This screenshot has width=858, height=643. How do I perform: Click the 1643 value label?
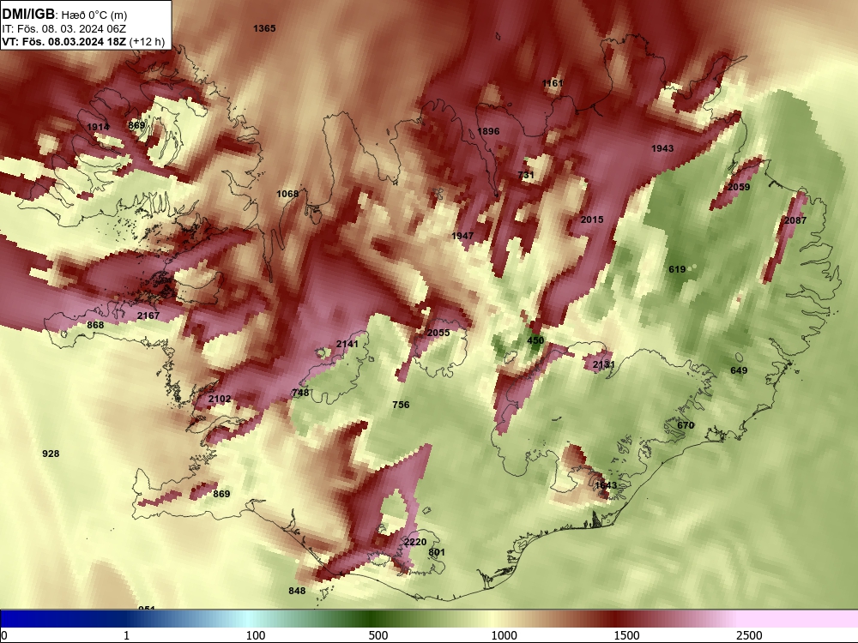click(606, 485)
